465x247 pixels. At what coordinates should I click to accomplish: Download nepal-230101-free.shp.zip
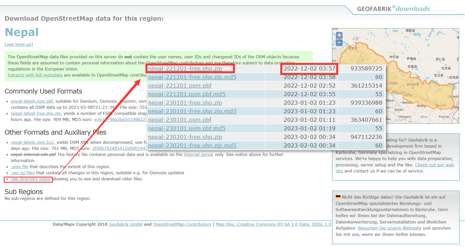coord(185,103)
